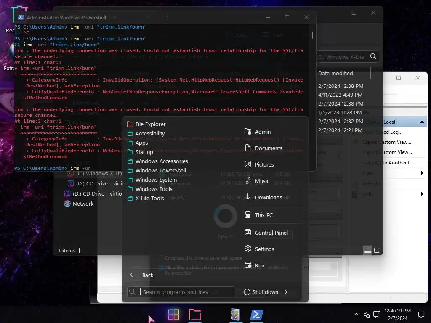Viewport: 431px width, 323px height.
Task: Open the X-Lite Tools folder entry
Action: 146,199
